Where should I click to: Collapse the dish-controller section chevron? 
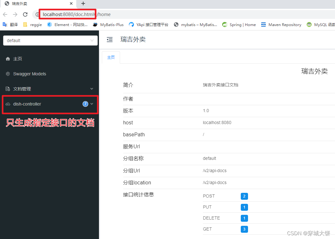pos(92,104)
